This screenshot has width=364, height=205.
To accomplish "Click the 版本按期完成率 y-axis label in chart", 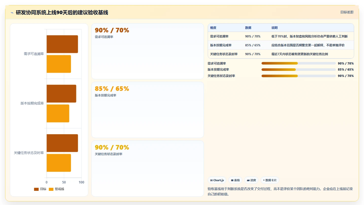I will coord(32,104).
